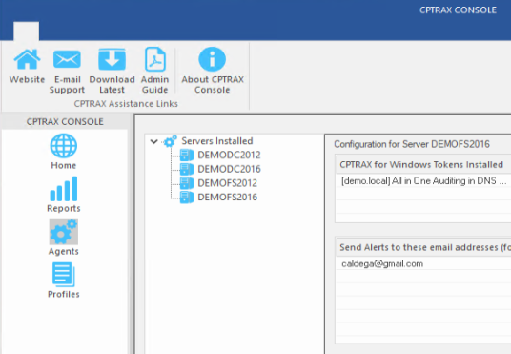Click CPTRAX for Windows Tokens Installed header
The height and width of the screenshot is (354, 511).
click(424, 164)
